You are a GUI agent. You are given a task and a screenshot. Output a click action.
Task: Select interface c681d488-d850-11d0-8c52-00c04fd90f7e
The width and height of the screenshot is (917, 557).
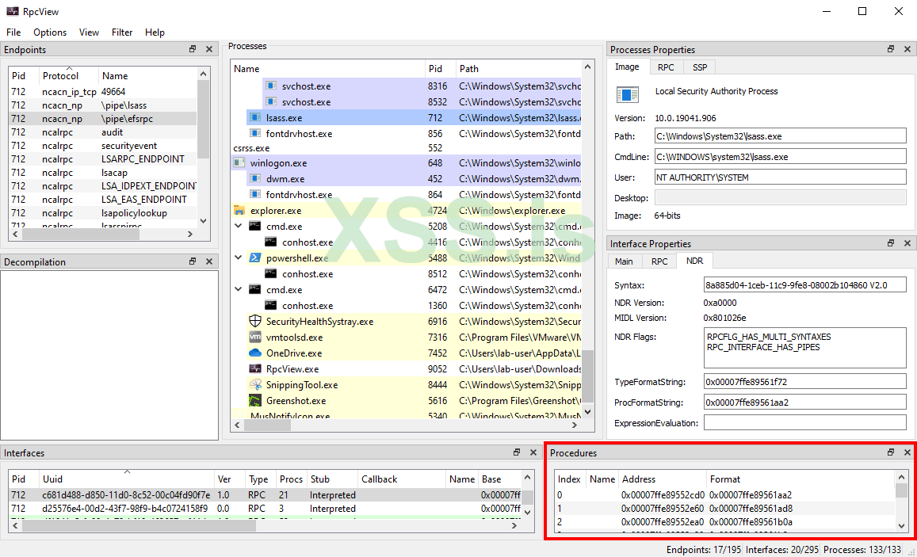click(x=265, y=494)
